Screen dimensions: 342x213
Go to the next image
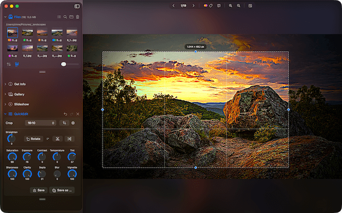pos(193,5)
